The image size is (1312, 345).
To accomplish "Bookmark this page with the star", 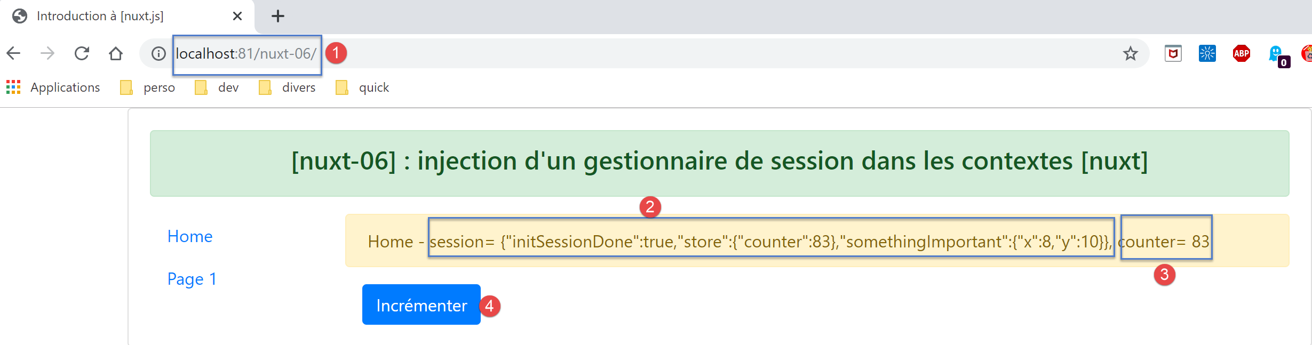I will coord(1130,54).
